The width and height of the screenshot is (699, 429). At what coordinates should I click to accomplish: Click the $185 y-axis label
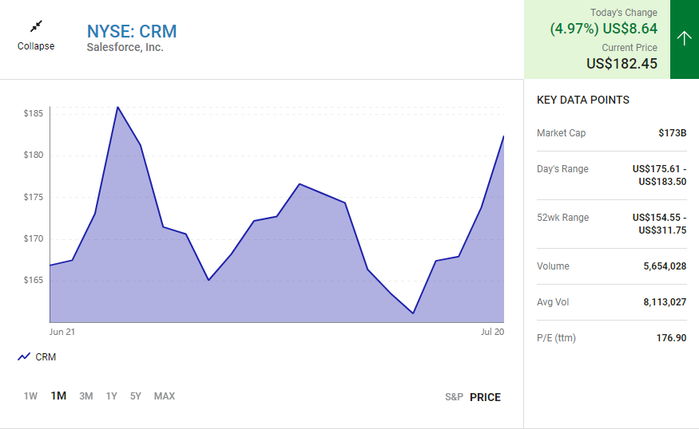(34, 113)
